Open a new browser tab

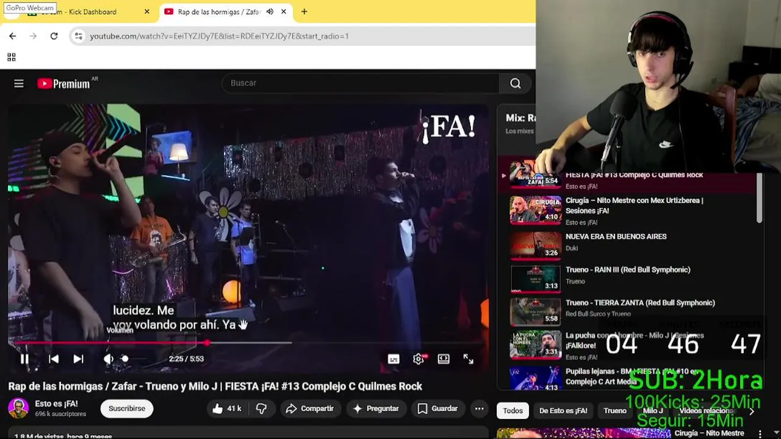[x=304, y=12]
